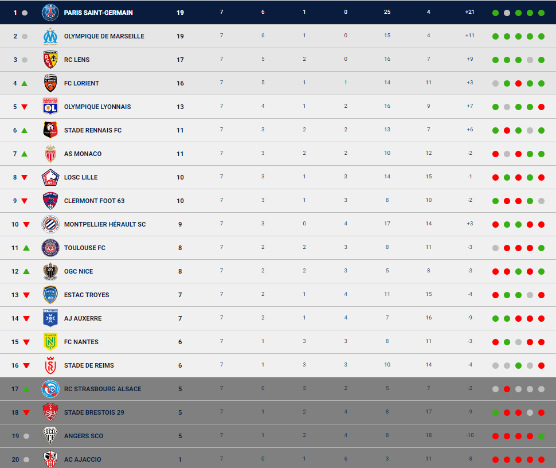Click PSG's grey draw form dot
Image resolution: width=556 pixels, height=468 pixels.
(507, 13)
